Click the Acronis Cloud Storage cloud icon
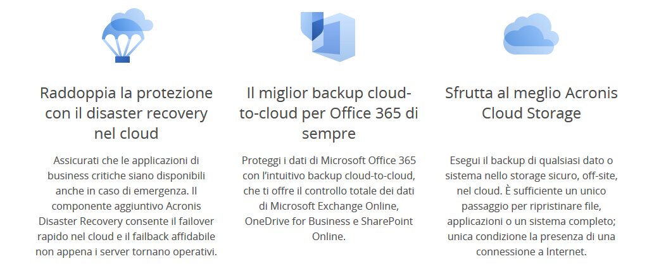 point(531,34)
